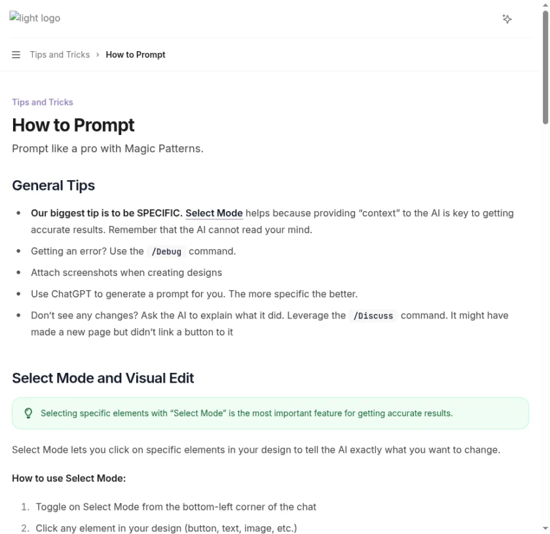Open the hamburger navigation menu
The width and height of the screenshot is (550, 534).
coord(16,54)
